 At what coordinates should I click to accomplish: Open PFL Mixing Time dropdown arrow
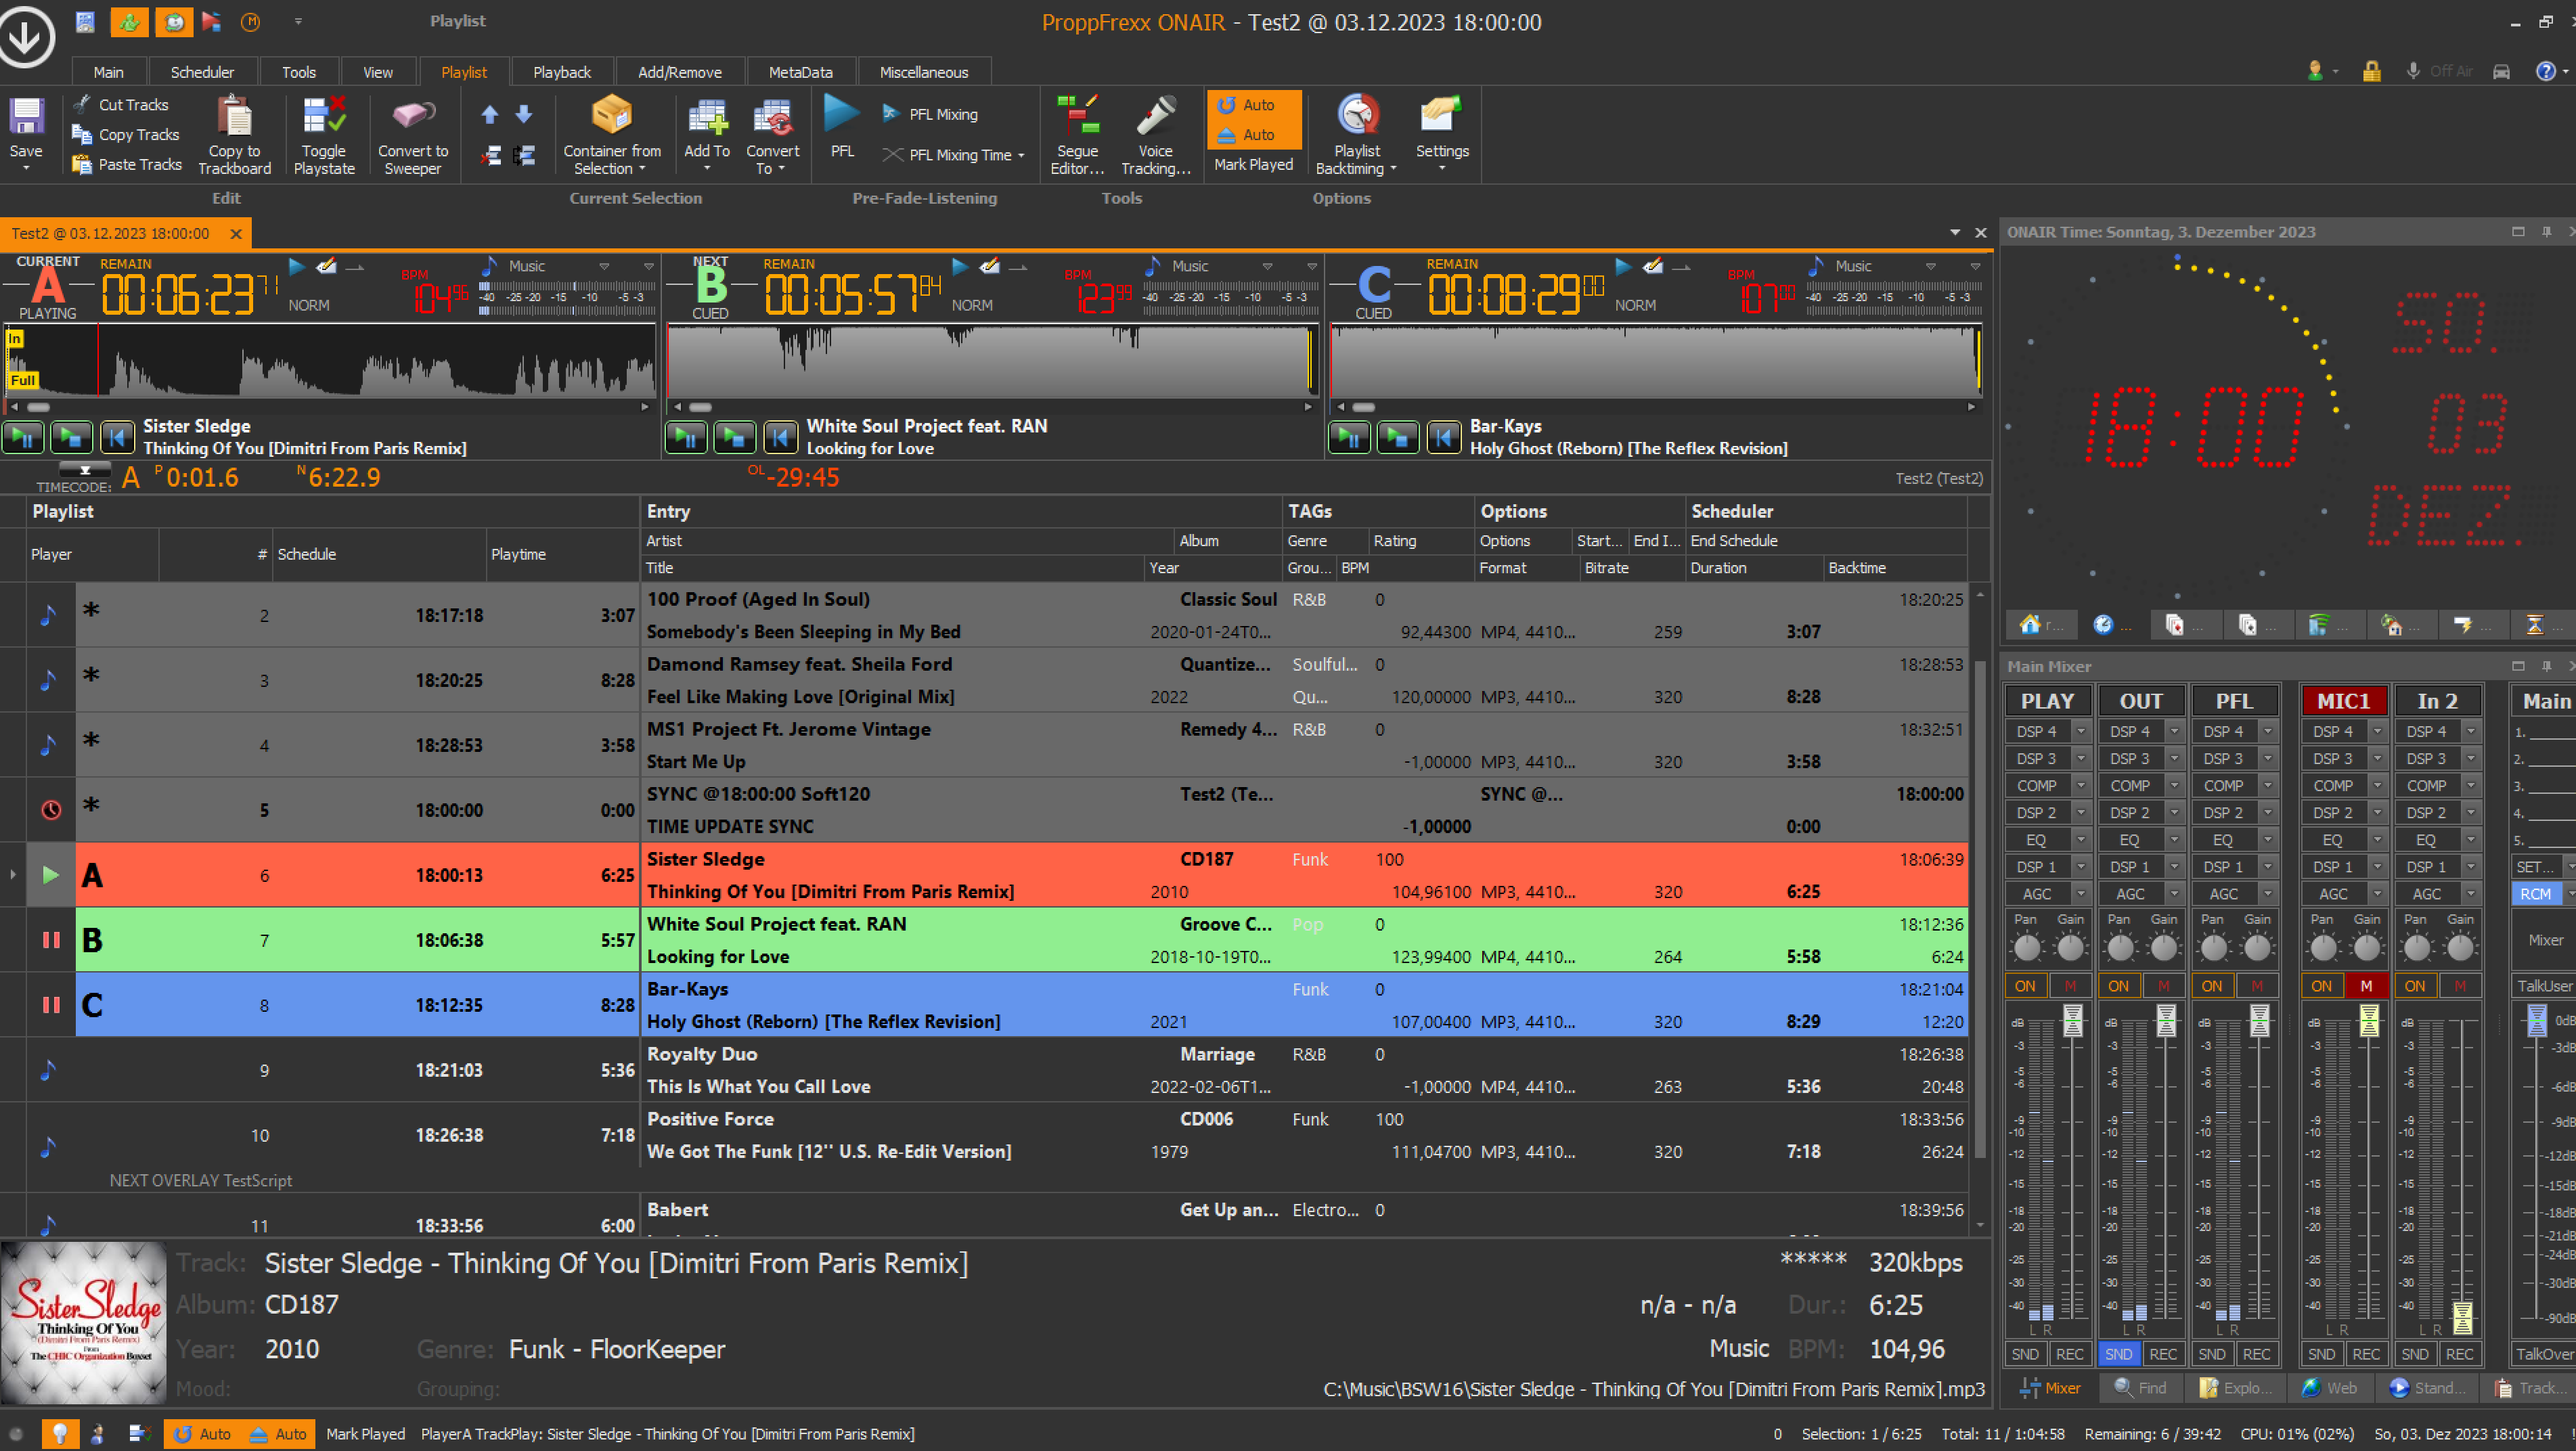1021,155
